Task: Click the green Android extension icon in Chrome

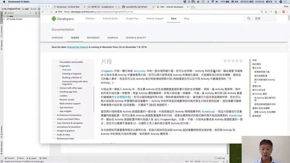Action: pos(276,12)
